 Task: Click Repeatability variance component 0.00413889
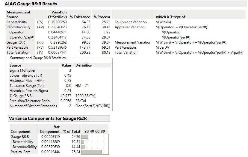[50, 141]
